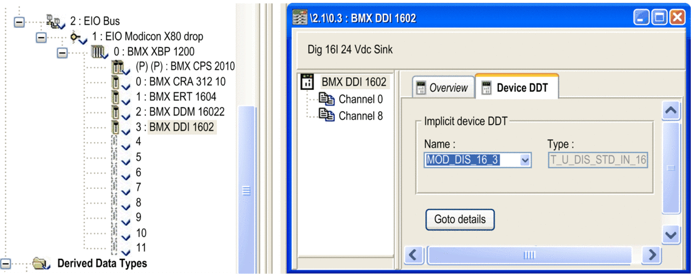This screenshot has width=691, height=277.
Task: Select Derived Data Types tree item
Action: click(x=102, y=264)
